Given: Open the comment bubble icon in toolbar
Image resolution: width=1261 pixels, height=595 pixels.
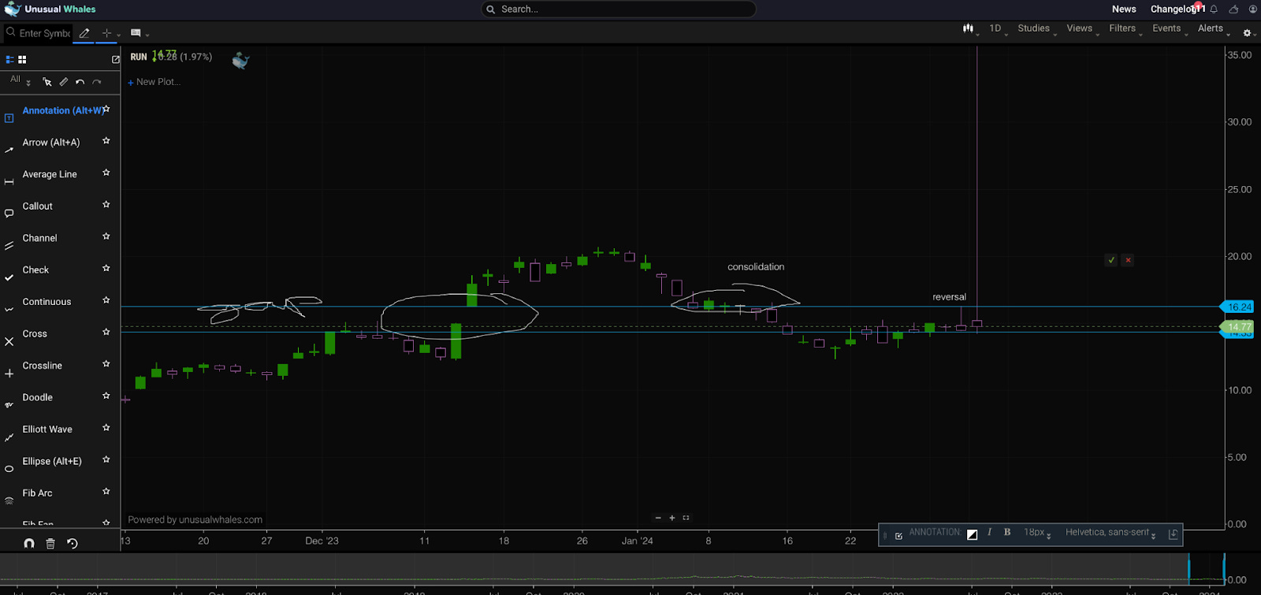Looking at the screenshot, I should 136,33.
